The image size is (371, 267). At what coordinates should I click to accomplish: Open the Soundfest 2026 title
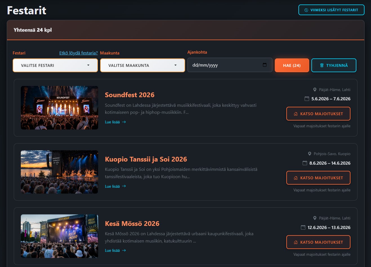tap(130, 95)
